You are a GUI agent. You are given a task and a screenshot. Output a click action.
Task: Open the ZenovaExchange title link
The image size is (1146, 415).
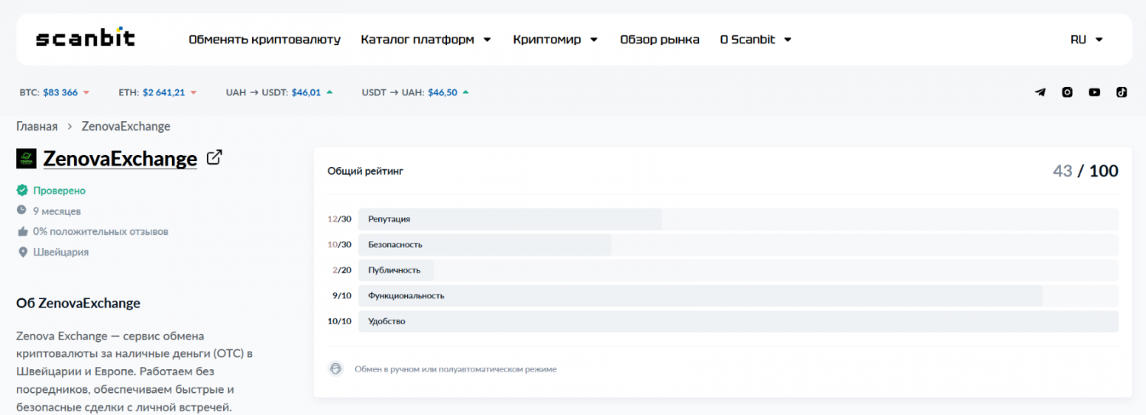coord(120,159)
